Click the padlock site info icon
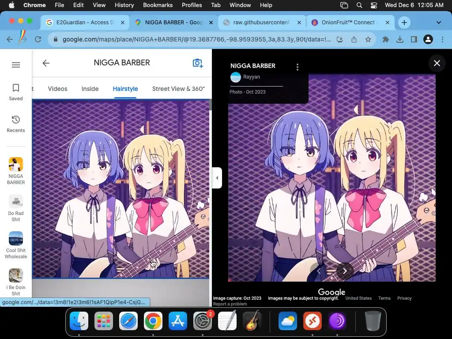The height and width of the screenshot is (339, 452). (x=56, y=39)
